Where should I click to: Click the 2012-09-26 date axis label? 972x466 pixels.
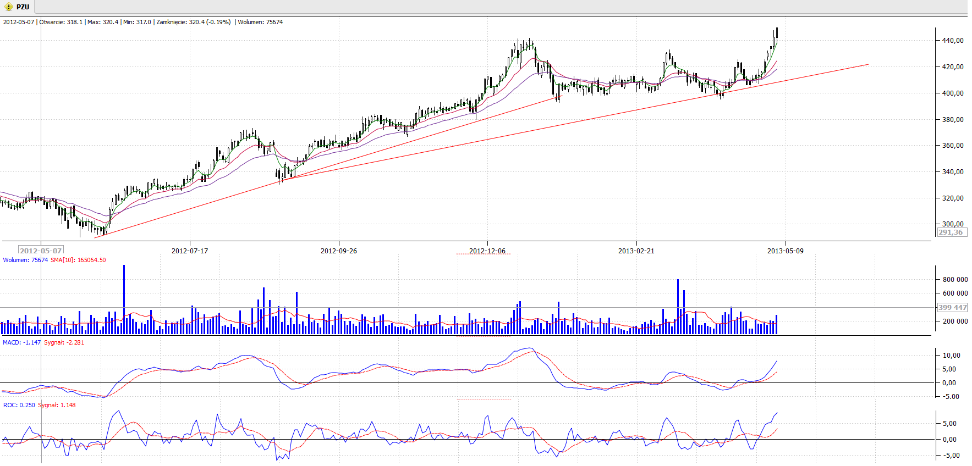click(339, 251)
